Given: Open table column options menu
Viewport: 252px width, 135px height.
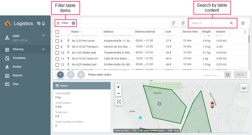Looking at the screenshot, I should pos(245,32).
